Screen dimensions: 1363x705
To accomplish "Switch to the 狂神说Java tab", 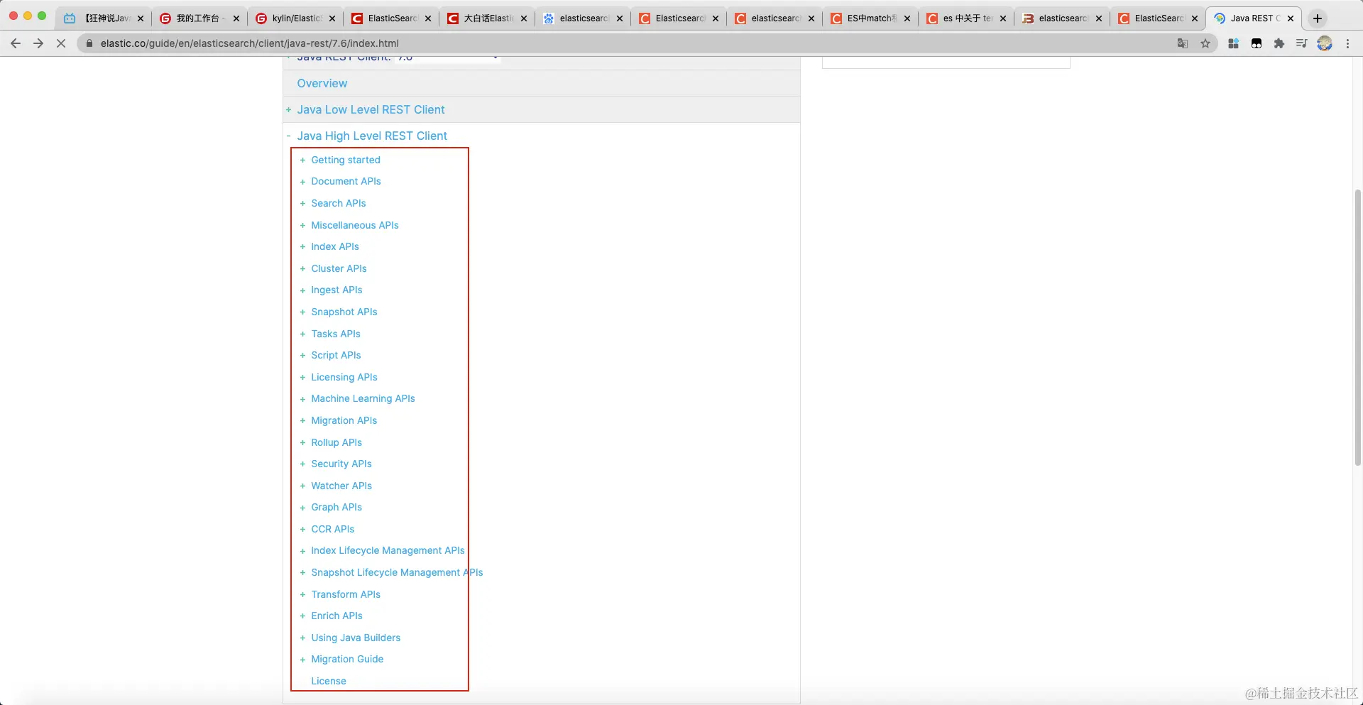I will (104, 18).
